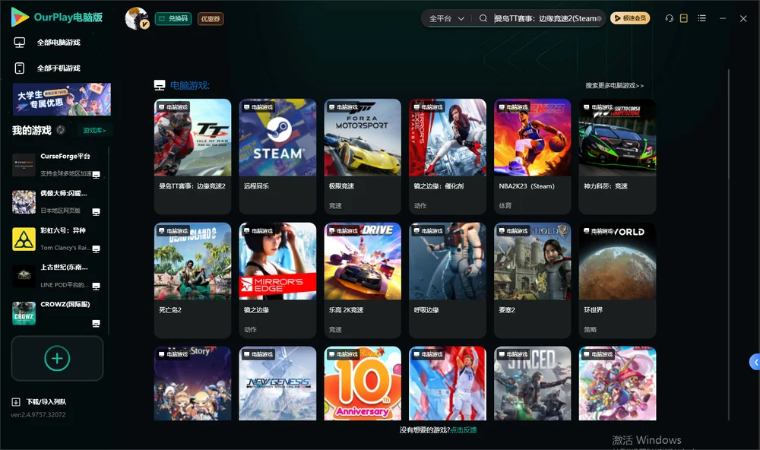This screenshot has width=760, height=450.
Task: Expand the blue side panel arrow
Action: click(x=755, y=363)
